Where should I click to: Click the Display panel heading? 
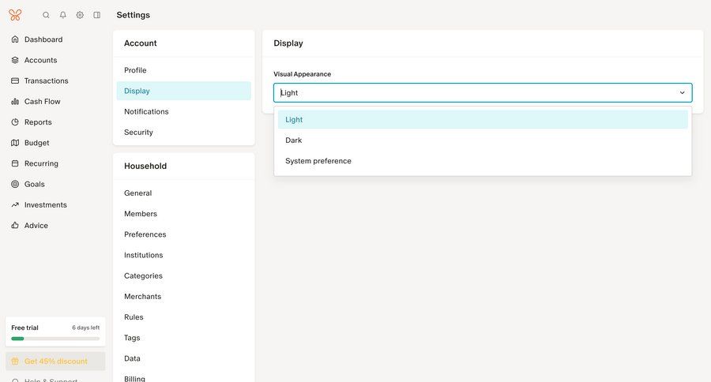coord(288,43)
